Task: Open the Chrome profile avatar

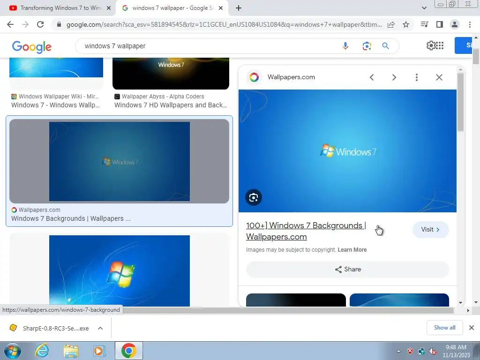Action: tap(455, 24)
